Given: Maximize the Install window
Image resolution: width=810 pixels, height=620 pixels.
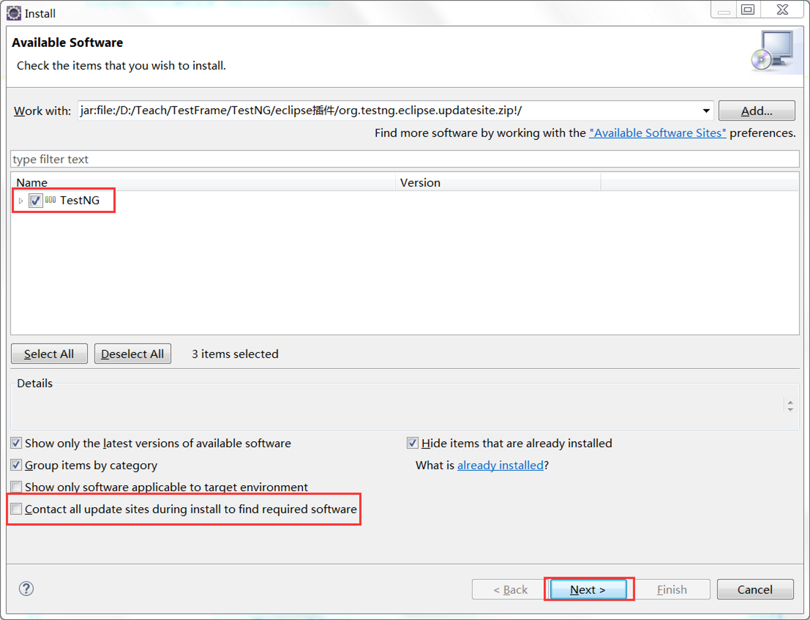Looking at the screenshot, I should click(x=748, y=9).
